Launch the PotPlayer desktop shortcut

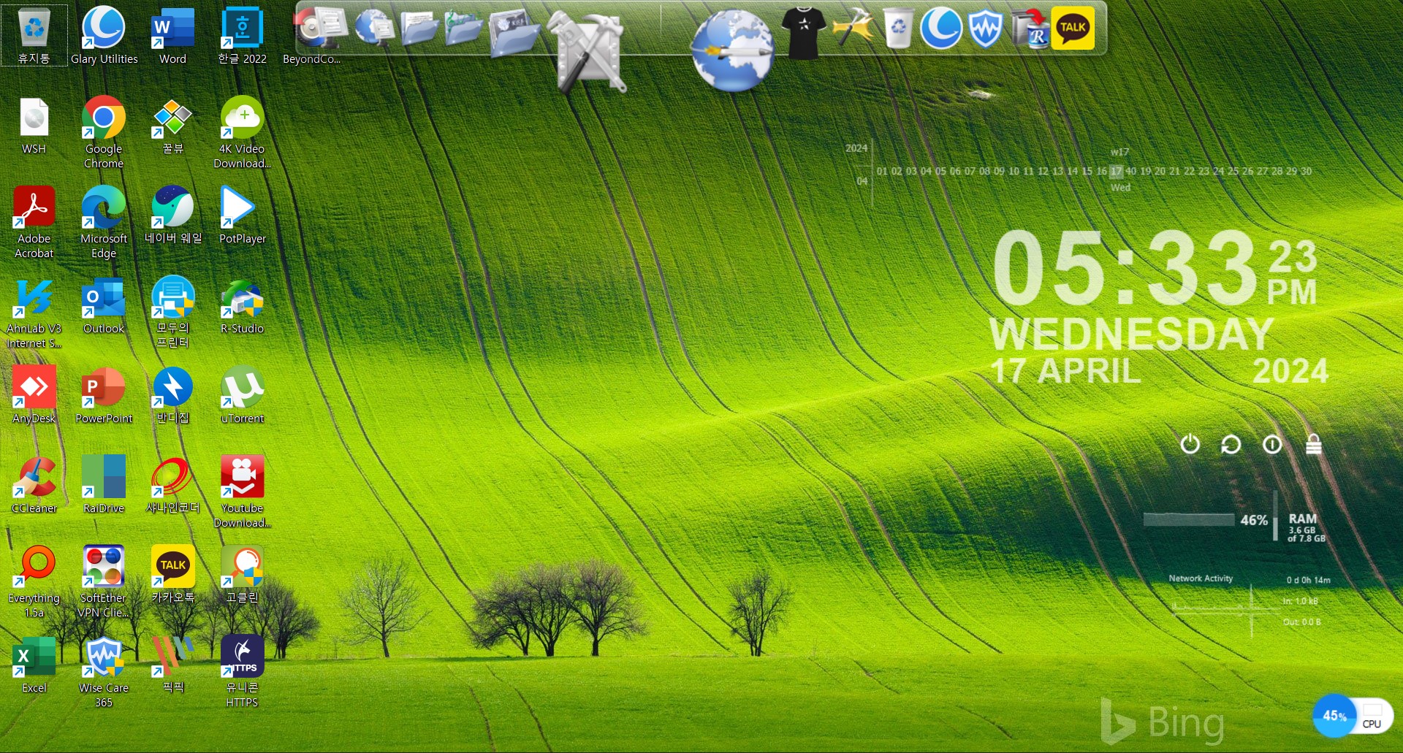point(242,215)
